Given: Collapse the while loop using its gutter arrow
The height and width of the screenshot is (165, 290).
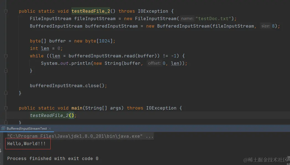Looking at the screenshot, I should (x=6, y=56).
